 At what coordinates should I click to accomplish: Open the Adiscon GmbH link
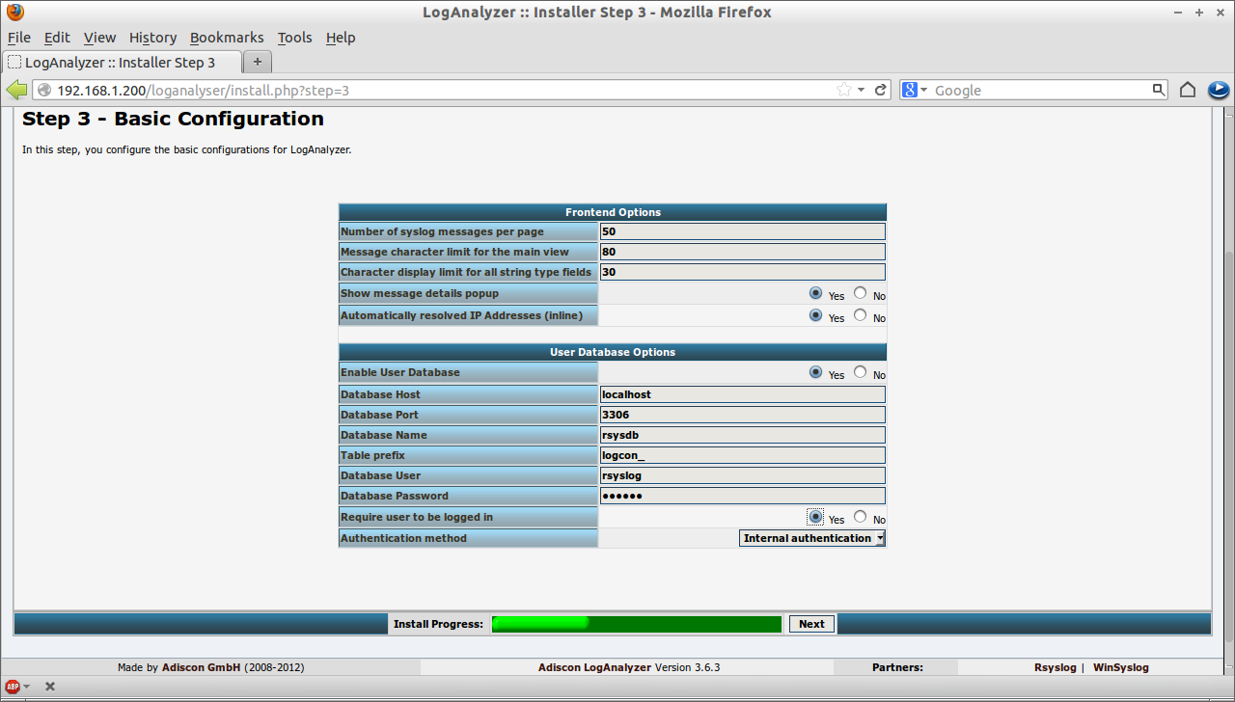click(201, 667)
